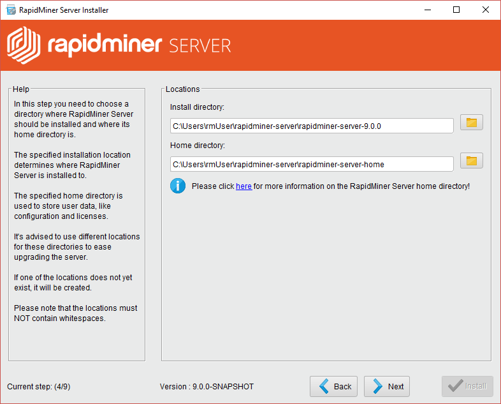The width and height of the screenshot is (501, 404).
Task: Click the installer icon in the title bar
Action: point(10,10)
